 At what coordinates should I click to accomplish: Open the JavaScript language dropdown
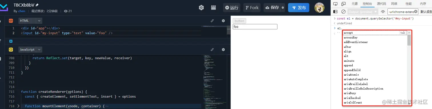click(30, 49)
